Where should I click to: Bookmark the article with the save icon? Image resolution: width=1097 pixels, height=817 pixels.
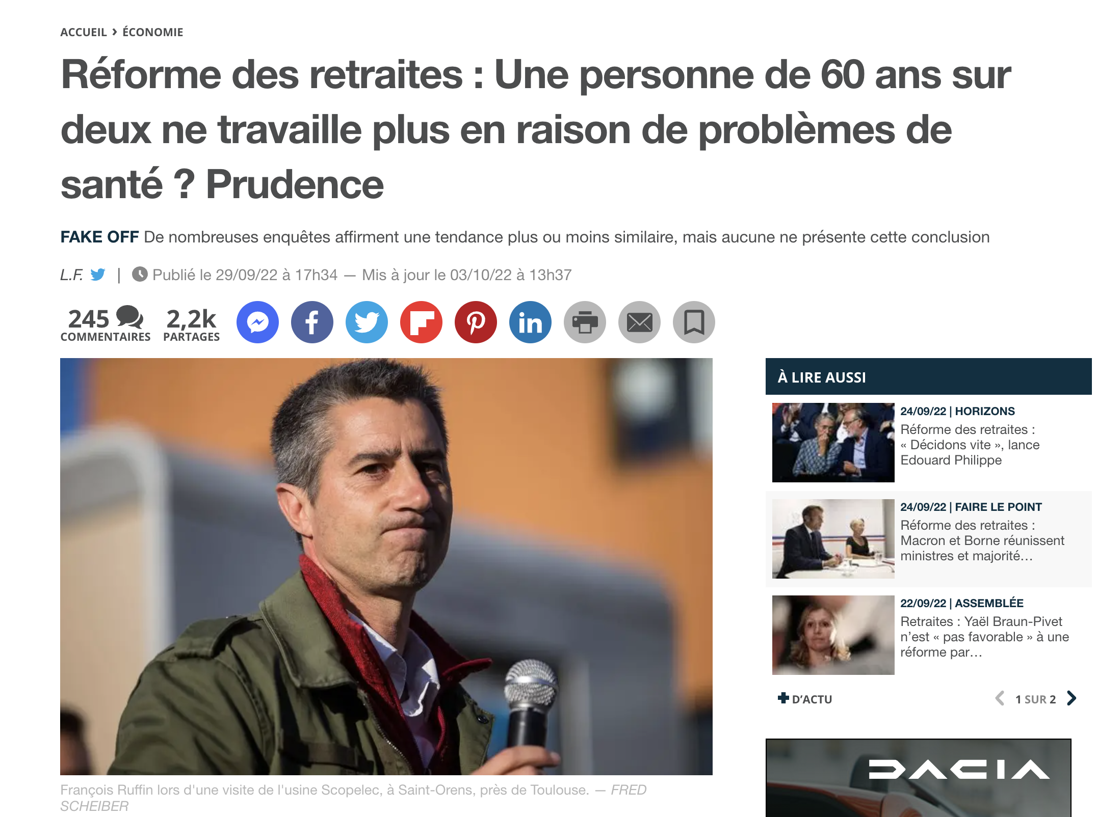pyautogui.click(x=694, y=322)
